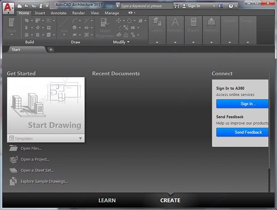Image resolution: width=277 pixels, height=210 pixels.
Task: Click the Project Browser icon in Quick Access toolbar
Action: tap(34, 6)
